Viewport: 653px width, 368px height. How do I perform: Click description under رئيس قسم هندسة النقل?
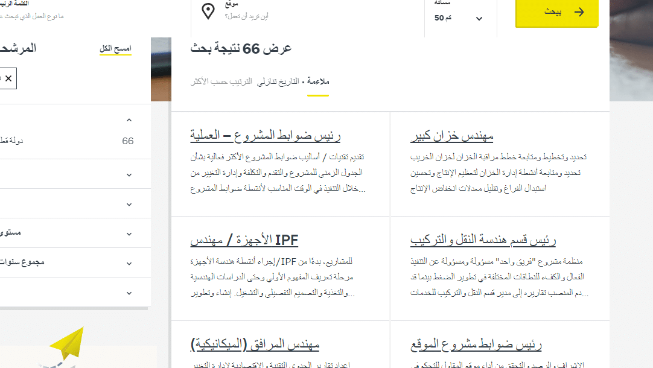click(499, 277)
